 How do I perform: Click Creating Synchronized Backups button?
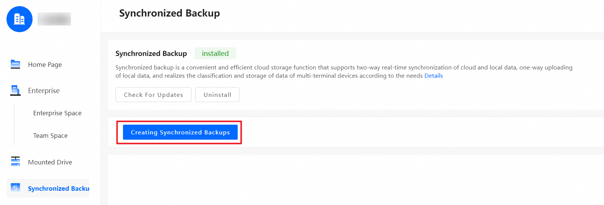[180, 132]
